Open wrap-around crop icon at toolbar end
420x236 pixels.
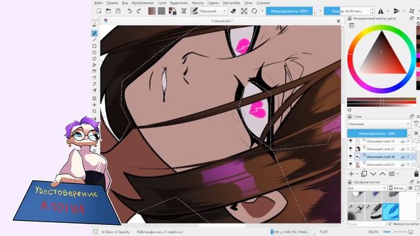tap(412, 11)
